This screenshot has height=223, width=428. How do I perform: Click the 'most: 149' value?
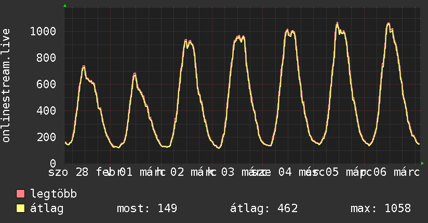click(x=147, y=208)
